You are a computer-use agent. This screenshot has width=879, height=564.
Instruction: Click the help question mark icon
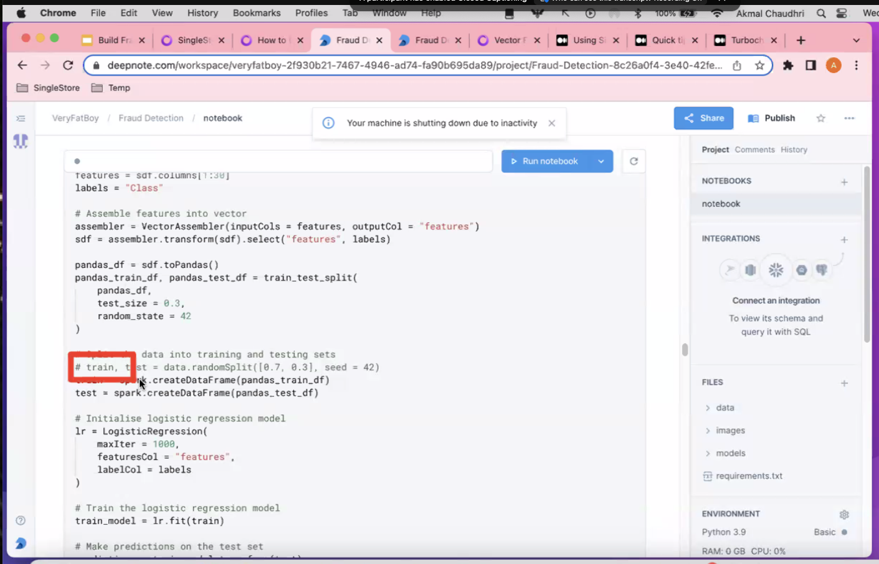(21, 520)
